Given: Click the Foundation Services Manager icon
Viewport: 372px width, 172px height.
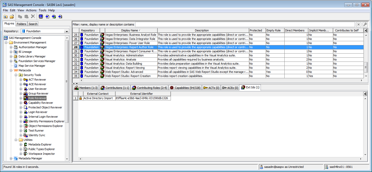Looking at the screenshot, I should coord(16,61).
